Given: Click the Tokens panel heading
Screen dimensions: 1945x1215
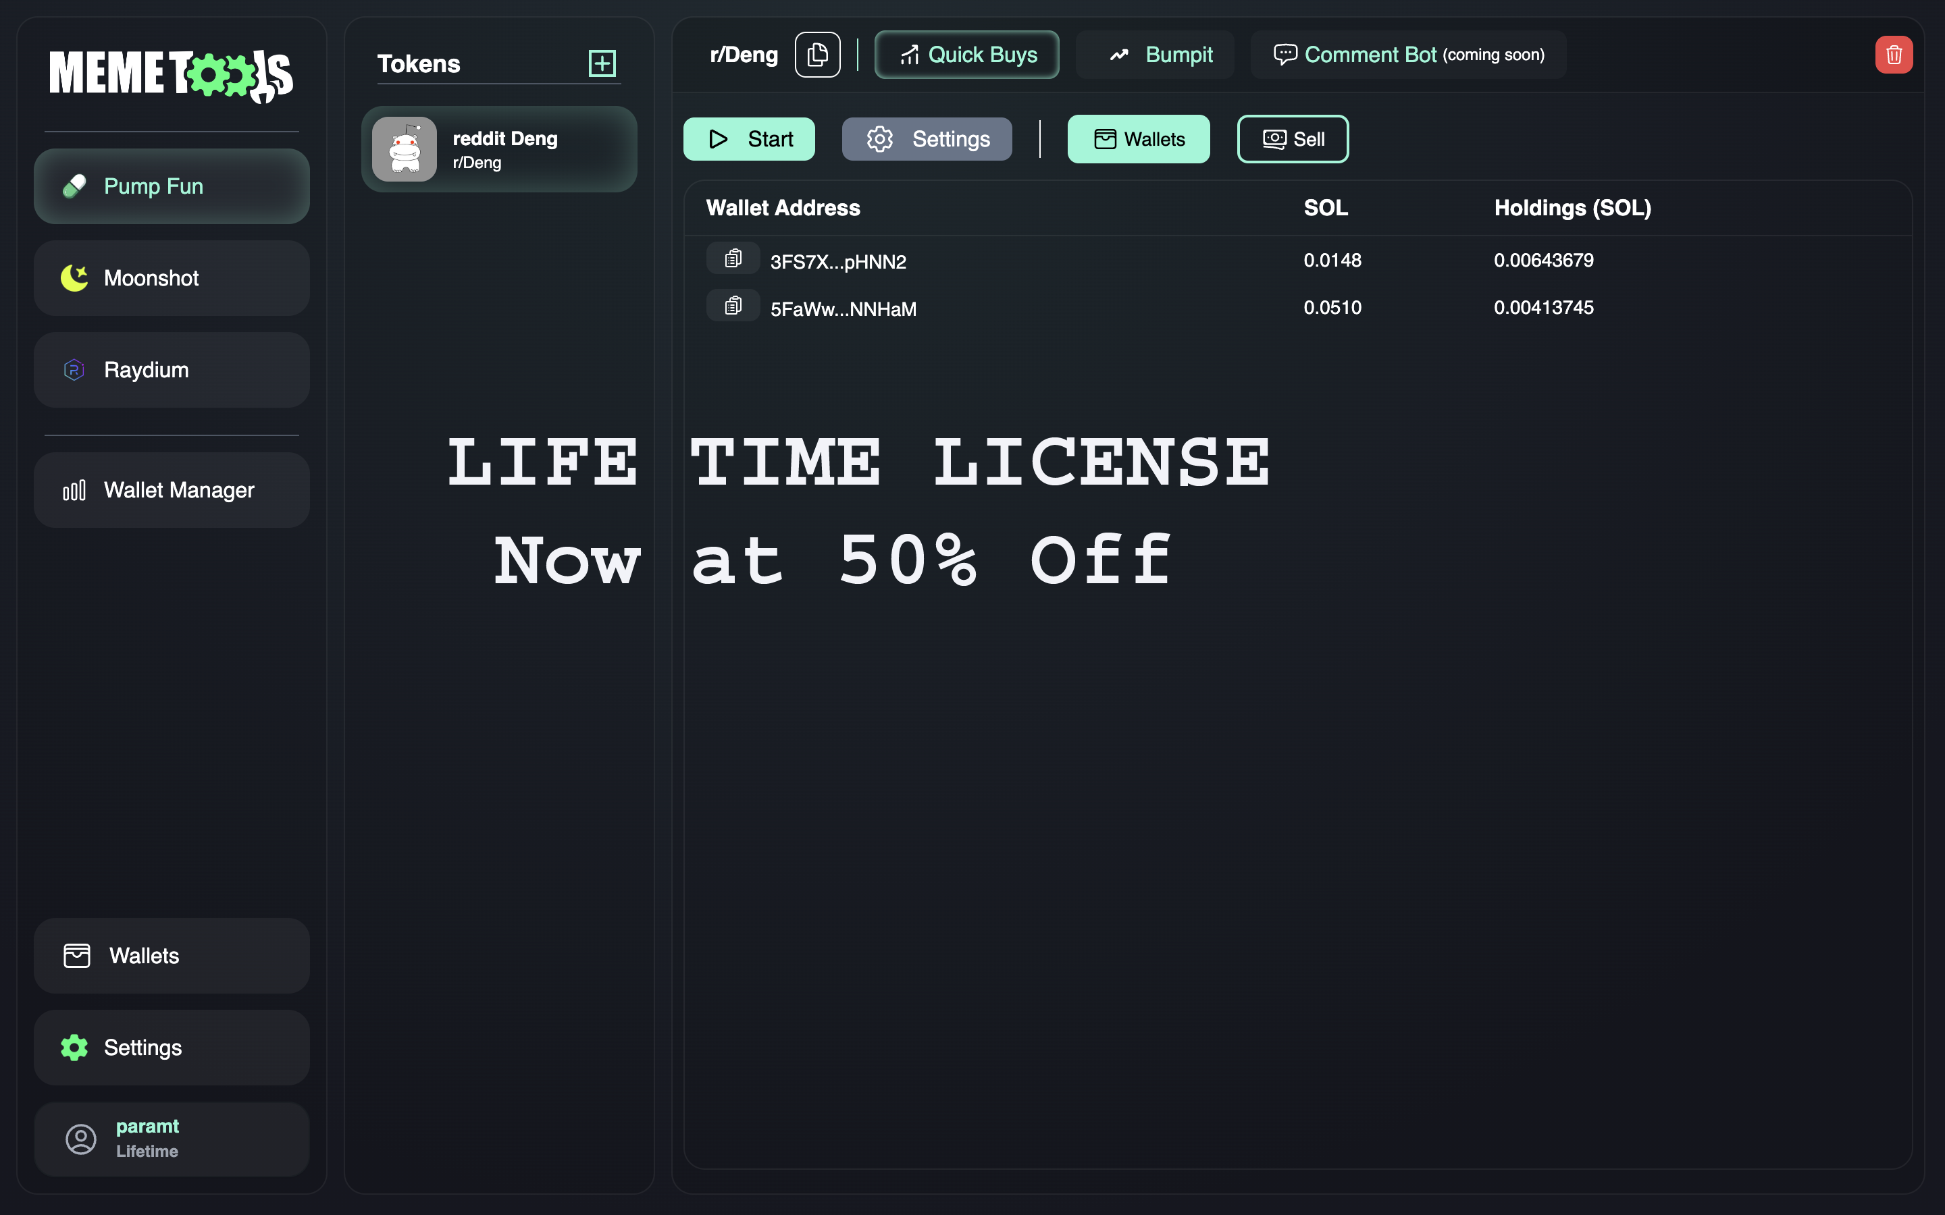Looking at the screenshot, I should click(x=419, y=63).
